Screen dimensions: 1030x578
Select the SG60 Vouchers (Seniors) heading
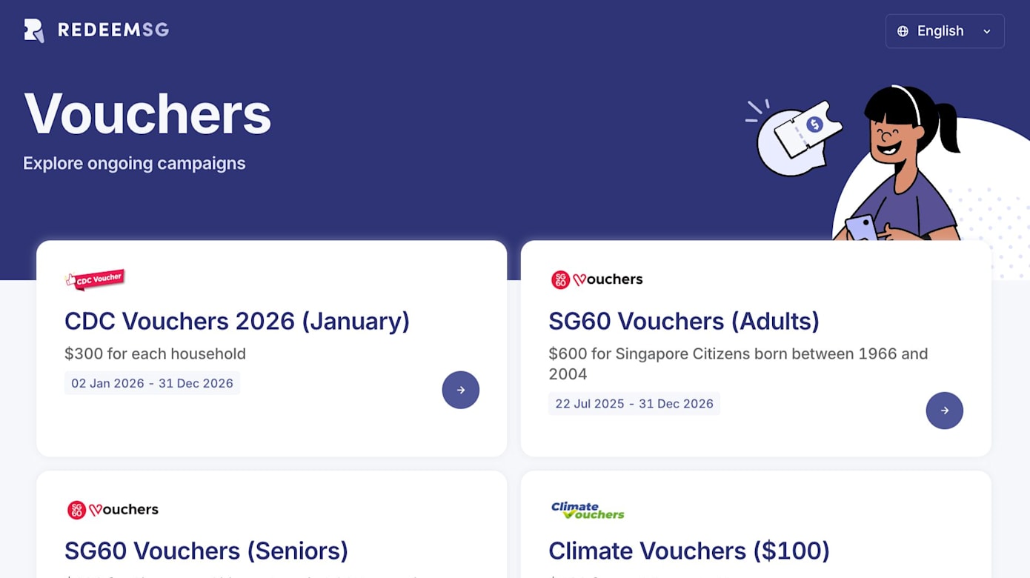pos(206,551)
